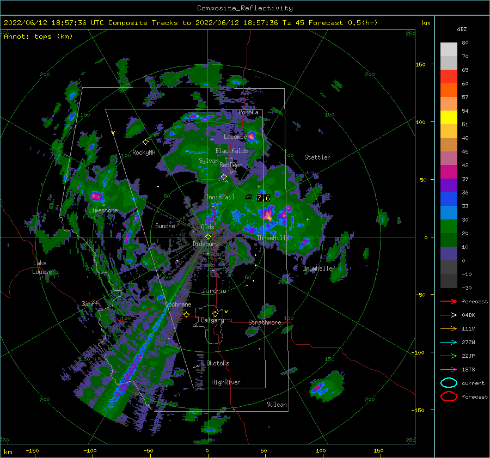Click the Blackfalds city label
The width and height of the screenshot is (490, 458).
coord(231,151)
